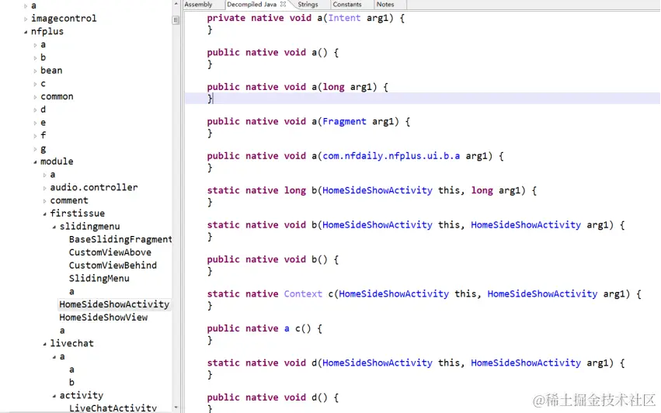Select the common package label

click(57, 96)
